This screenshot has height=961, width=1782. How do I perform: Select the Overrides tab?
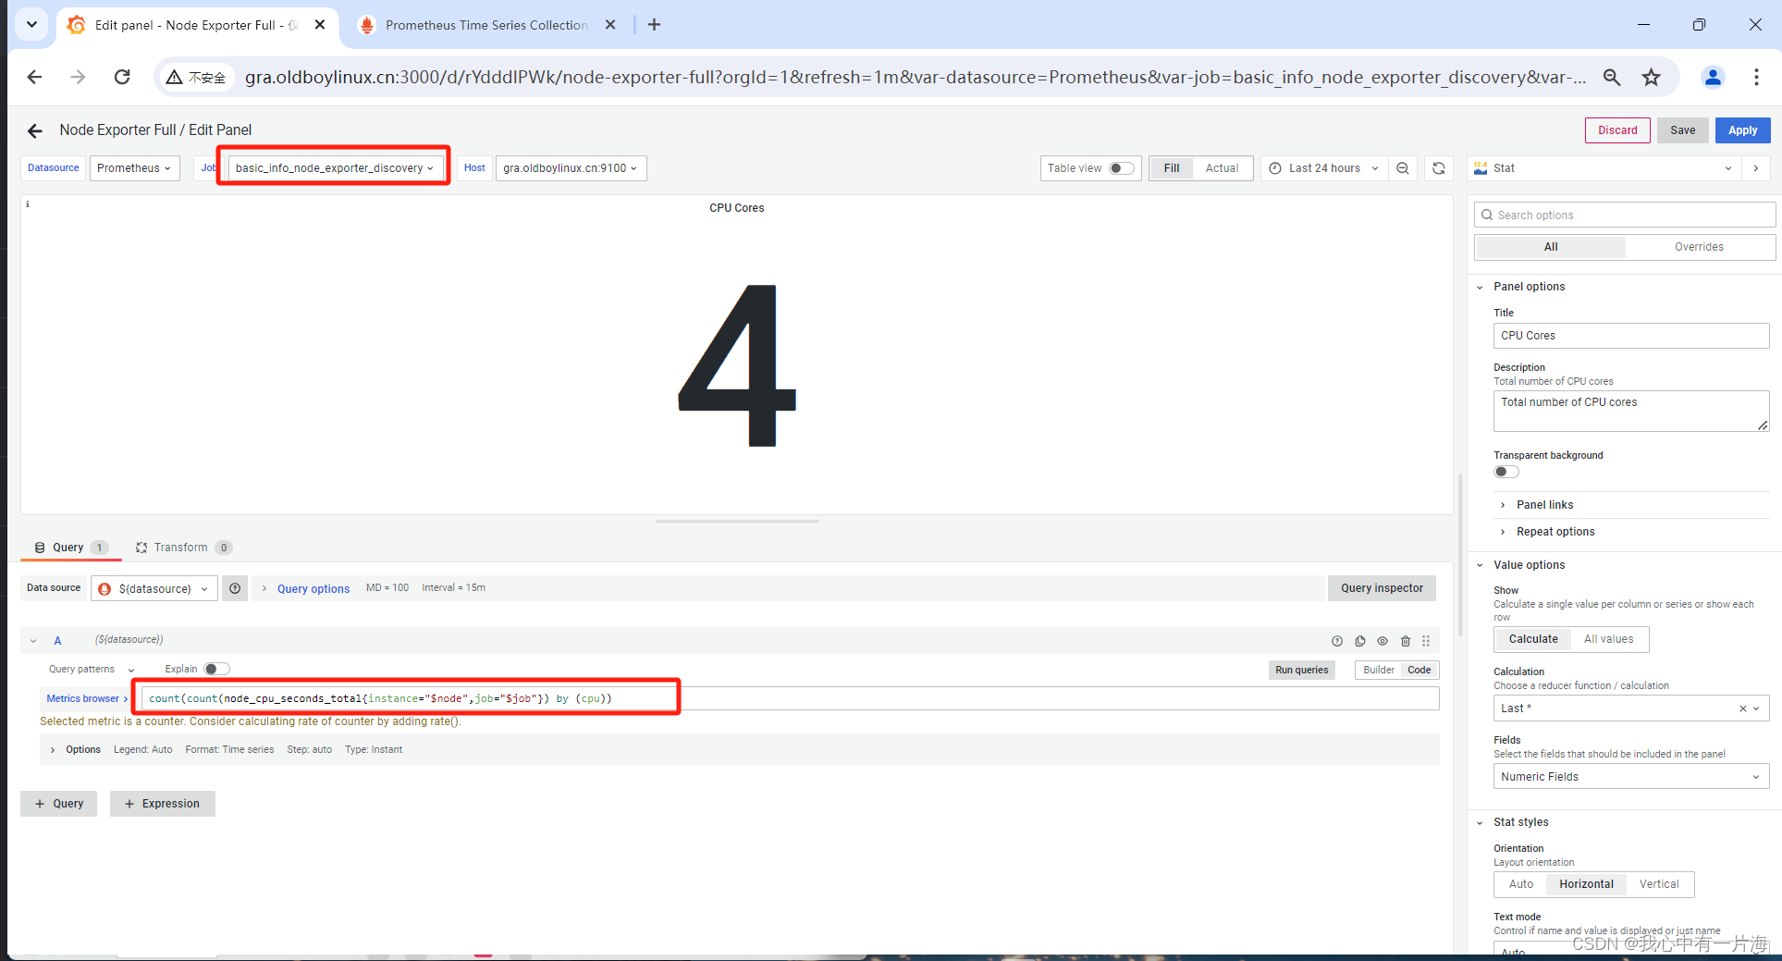click(1699, 247)
